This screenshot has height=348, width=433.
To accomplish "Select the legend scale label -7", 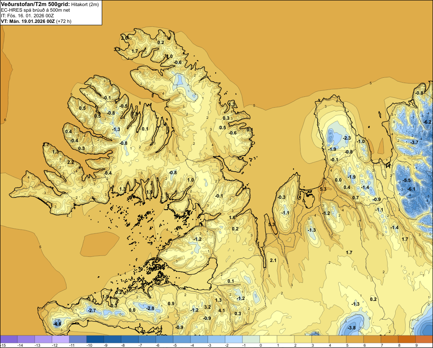I will 140,345.
